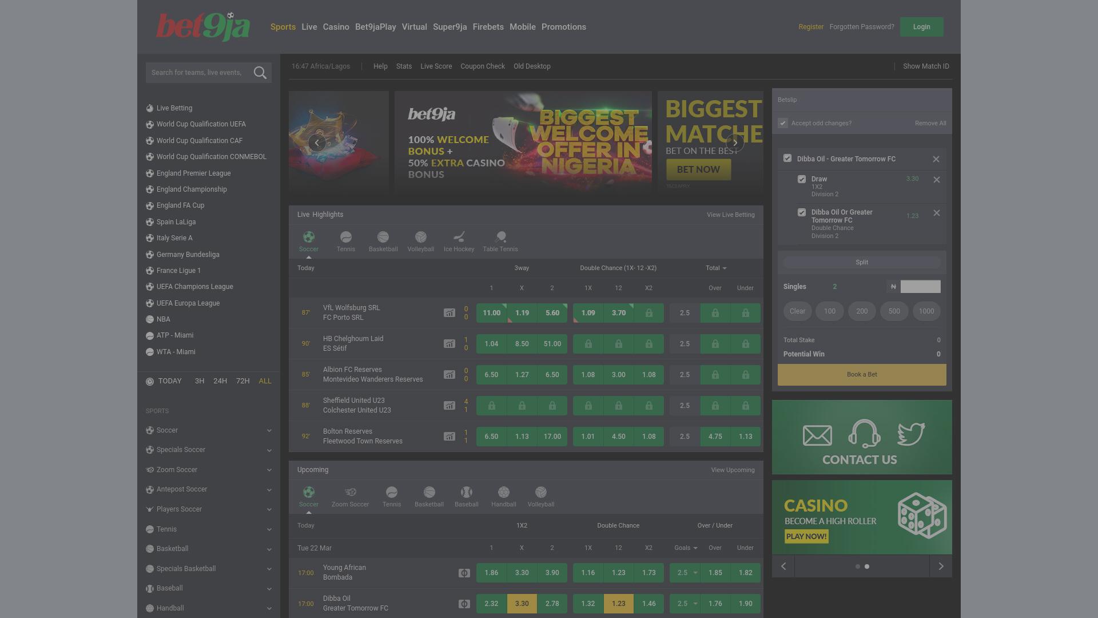Select 72H time filter
Screen dimensions: 1098x618
click(243, 381)
